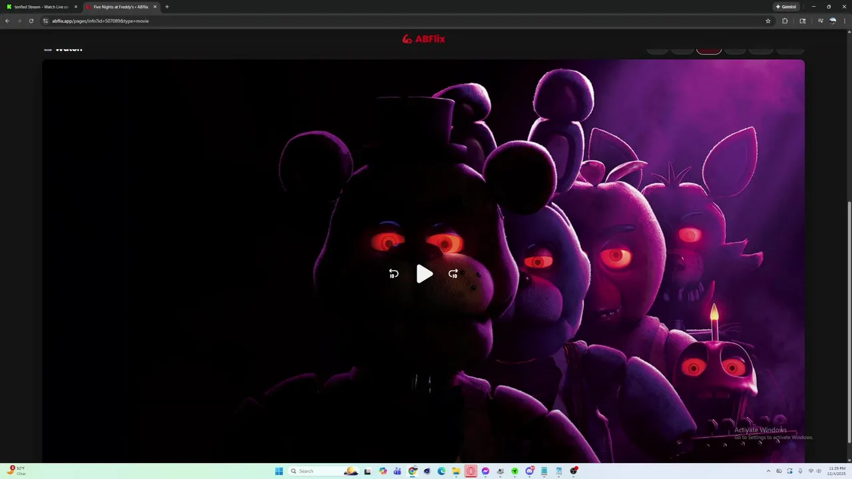The image size is (852, 479).
Task: Open the Wi-Fi network tray icon
Action: point(810,471)
